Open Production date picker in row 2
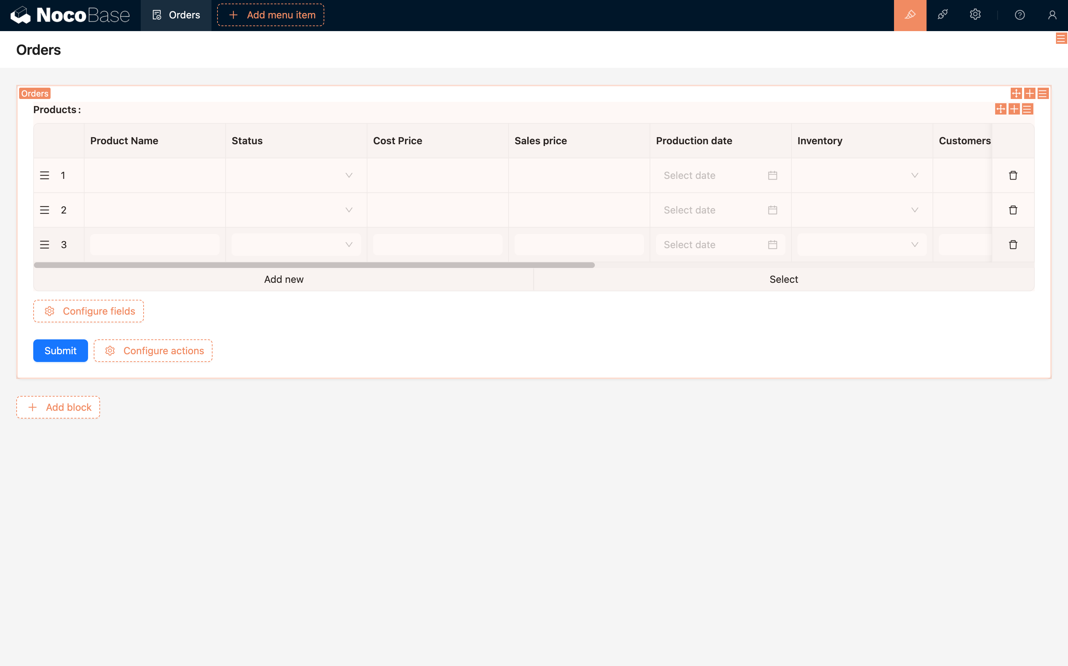The image size is (1068, 666). click(x=720, y=210)
